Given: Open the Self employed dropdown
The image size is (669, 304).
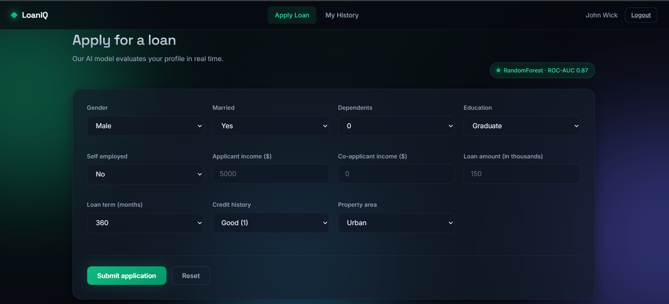Looking at the screenshot, I should tap(145, 174).
